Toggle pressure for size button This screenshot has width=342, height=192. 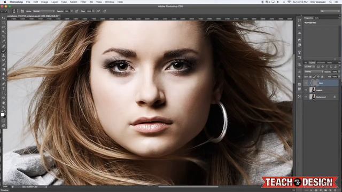point(105,11)
